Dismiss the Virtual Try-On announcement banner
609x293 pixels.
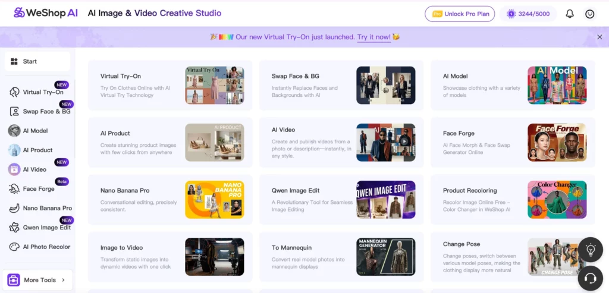point(599,37)
